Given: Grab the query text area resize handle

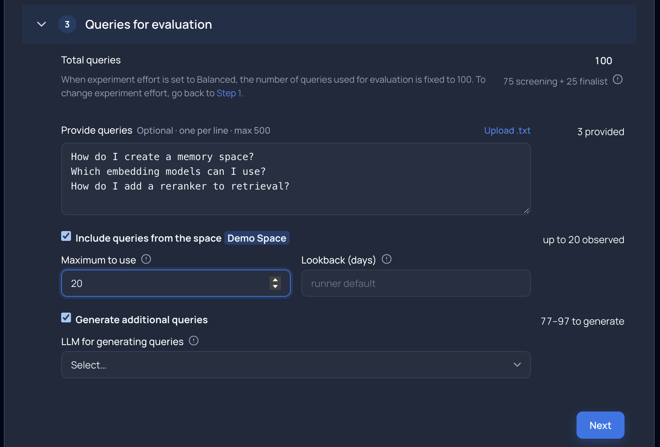Looking at the screenshot, I should coord(526,211).
